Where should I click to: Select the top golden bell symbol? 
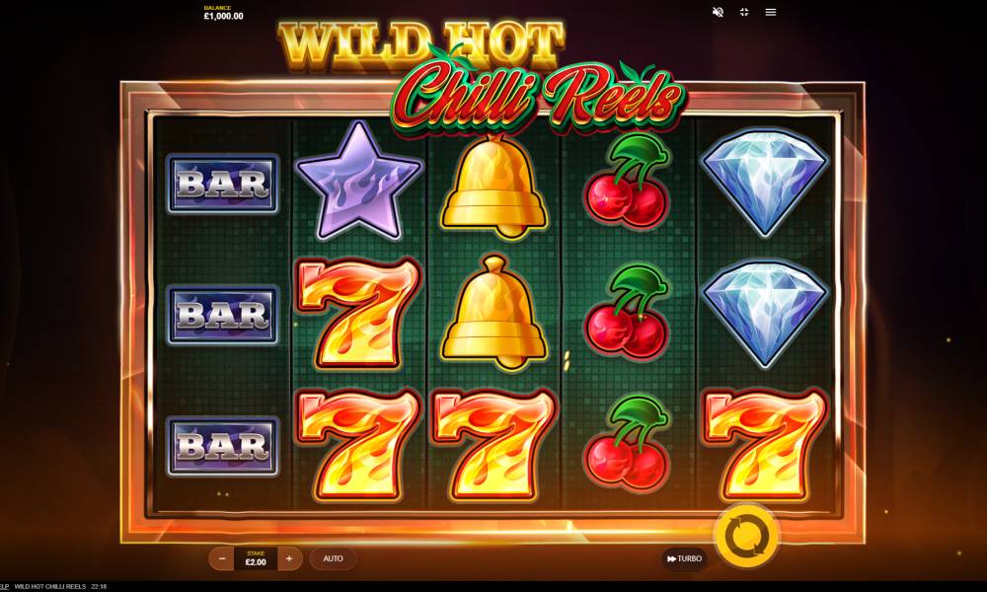(x=494, y=186)
